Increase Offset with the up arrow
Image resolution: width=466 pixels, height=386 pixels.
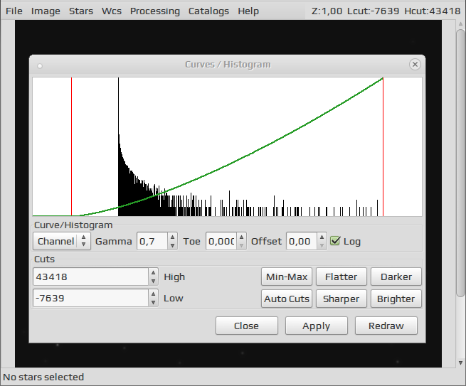[322, 237]
